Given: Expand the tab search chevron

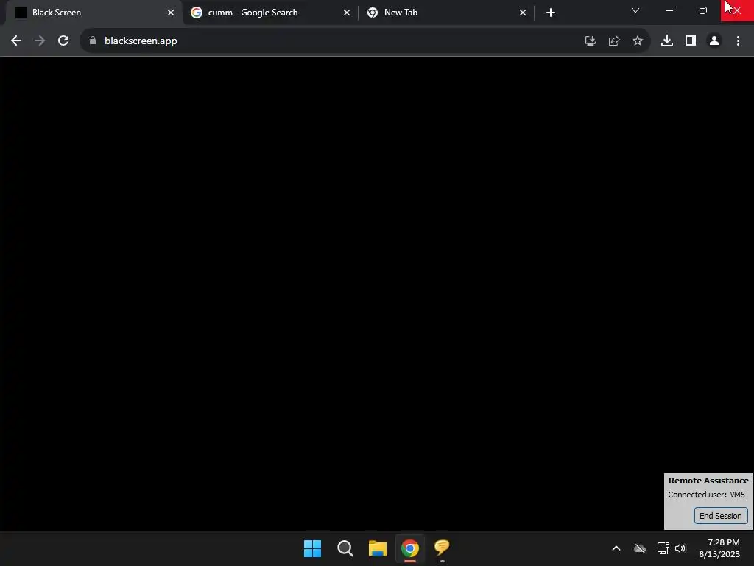Looking at the screenshot, I should 635,10.
